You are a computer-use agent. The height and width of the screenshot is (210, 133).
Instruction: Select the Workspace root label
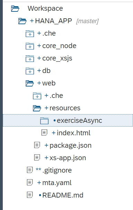45,9
